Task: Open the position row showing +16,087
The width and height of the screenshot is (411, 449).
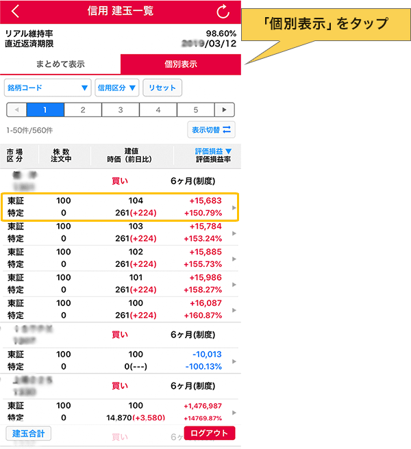Action: 120,309
